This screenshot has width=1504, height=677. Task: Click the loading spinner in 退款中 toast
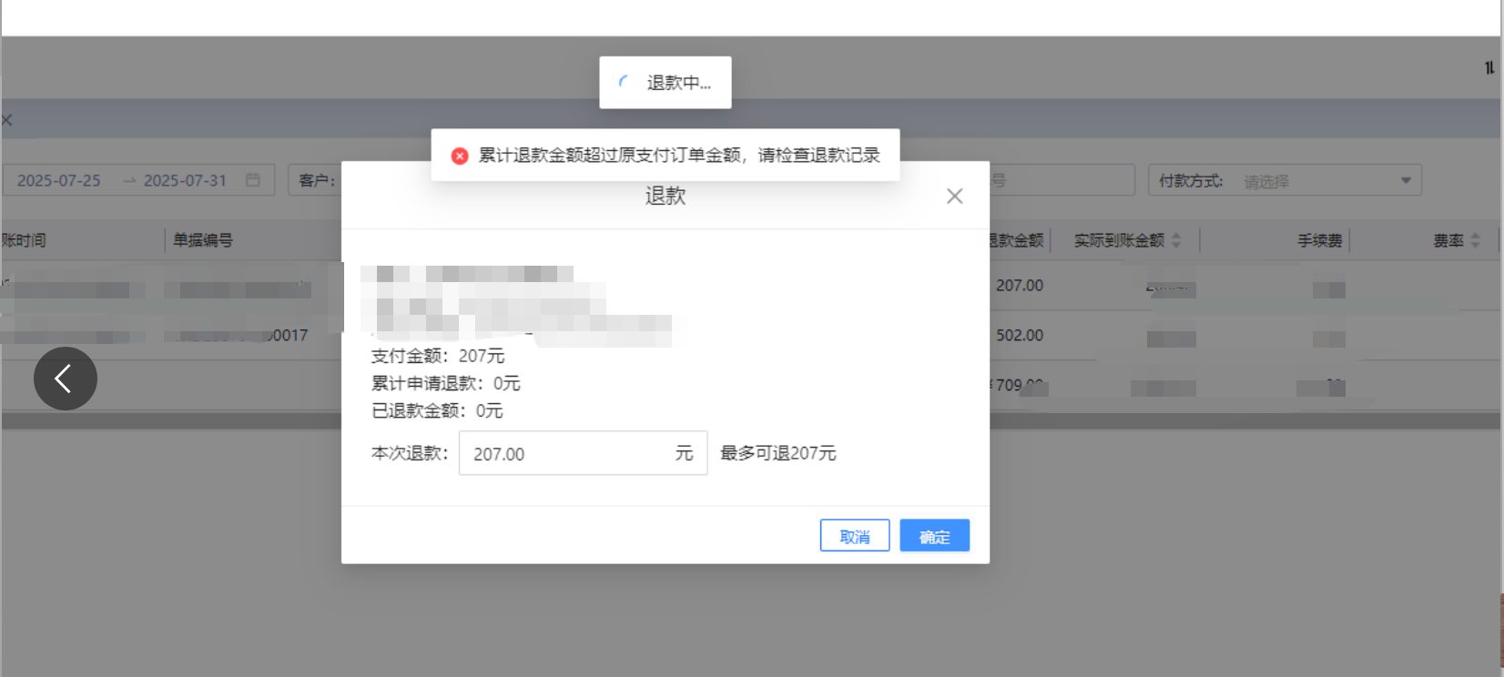point(625,83)
